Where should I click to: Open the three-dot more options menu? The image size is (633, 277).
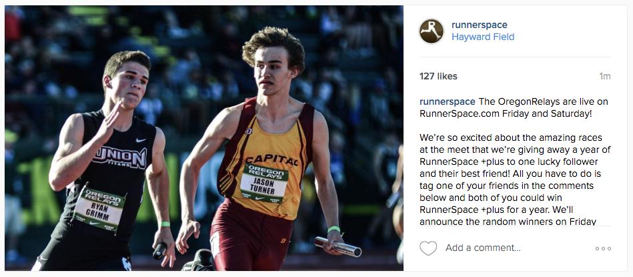(603, 248)
